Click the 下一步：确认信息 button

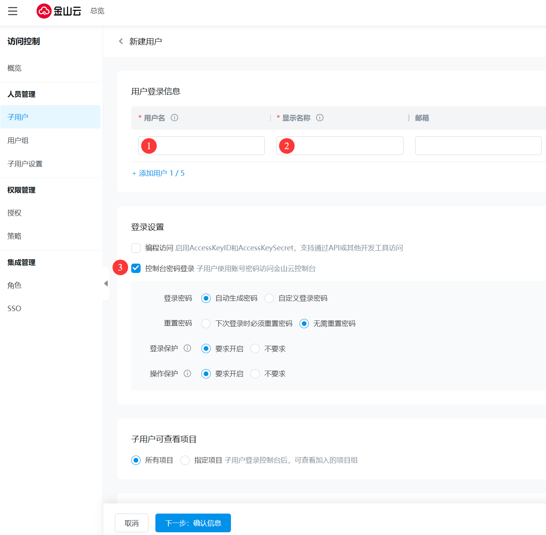193,523
